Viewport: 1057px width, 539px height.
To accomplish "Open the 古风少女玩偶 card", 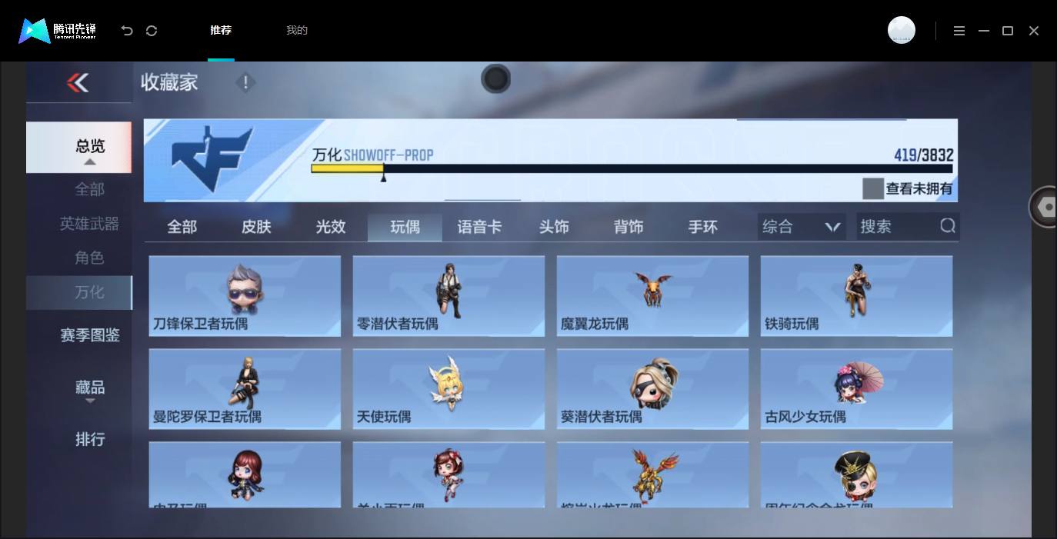I will (856, 389).
